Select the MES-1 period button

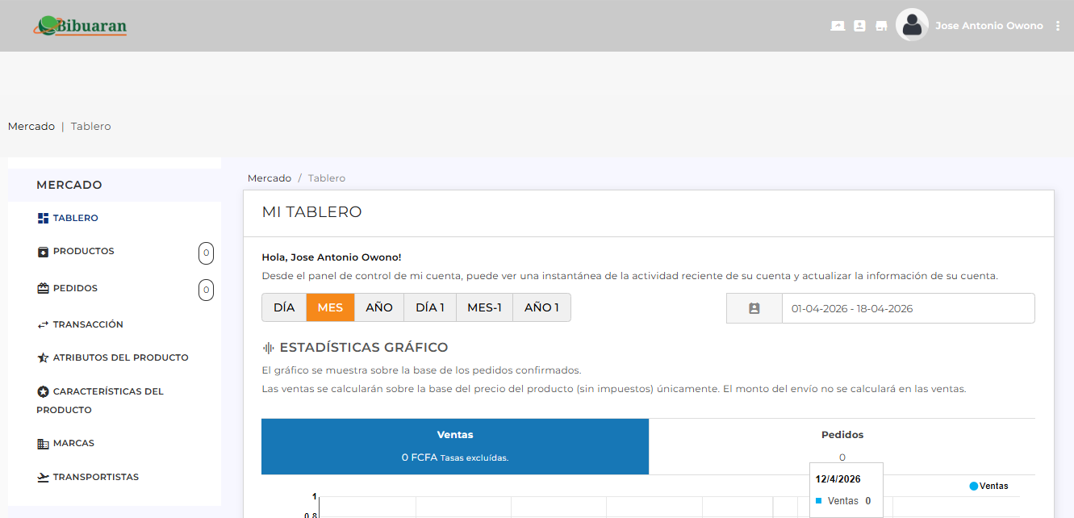coord(484,307)
